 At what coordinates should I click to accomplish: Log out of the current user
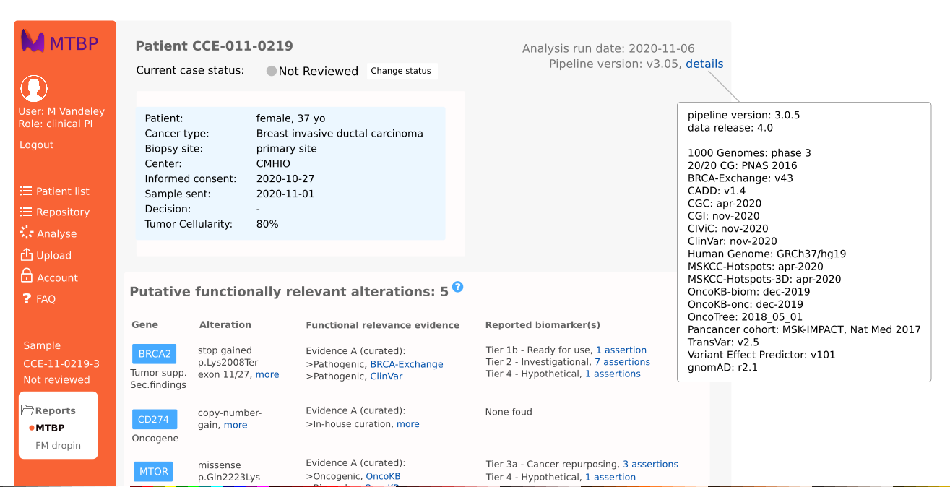coord(36,145)
